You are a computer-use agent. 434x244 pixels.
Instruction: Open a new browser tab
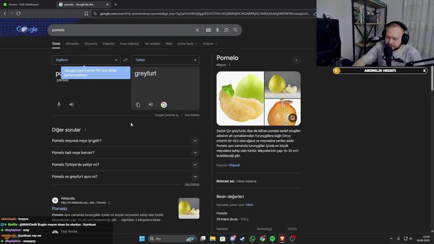coord(116,4)
